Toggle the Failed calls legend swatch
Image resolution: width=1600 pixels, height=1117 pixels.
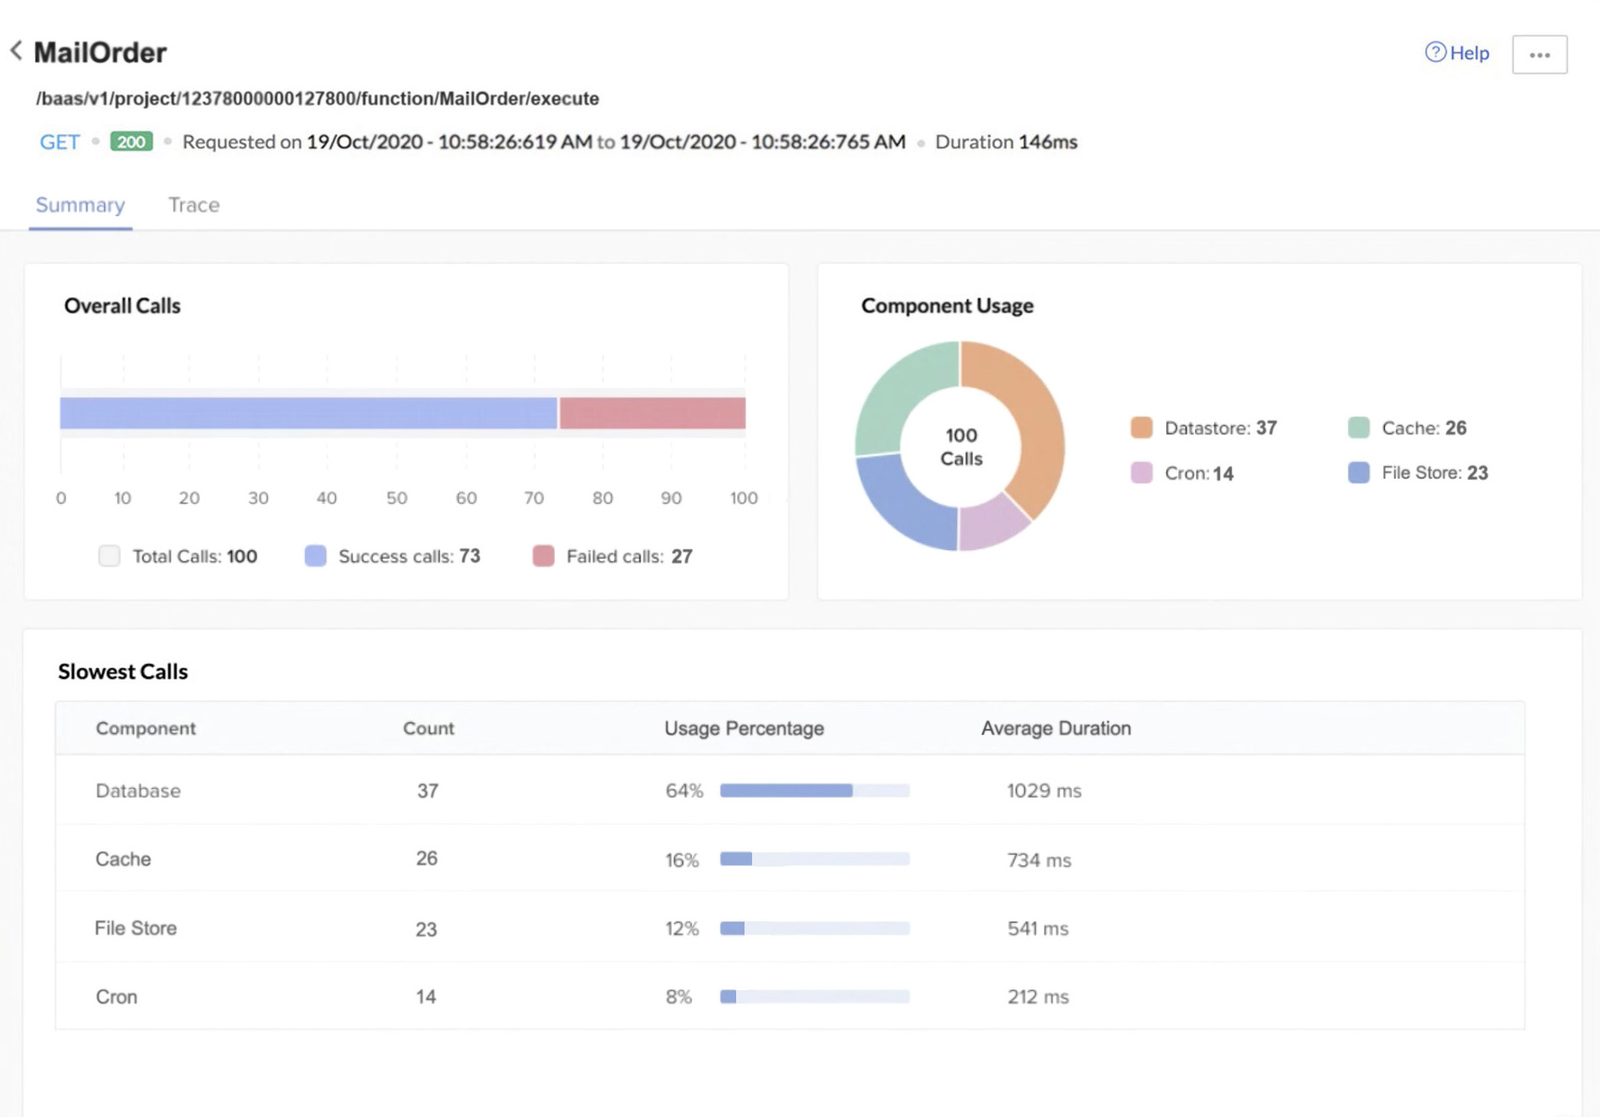[x=543, y=556]
